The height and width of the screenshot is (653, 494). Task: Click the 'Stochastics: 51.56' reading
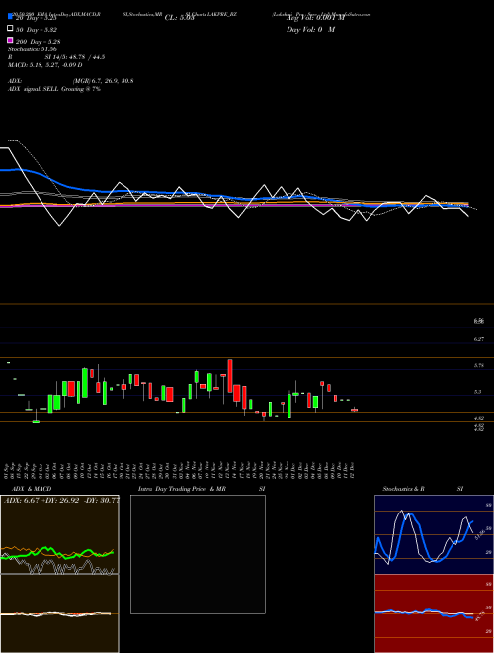point(33,49)
